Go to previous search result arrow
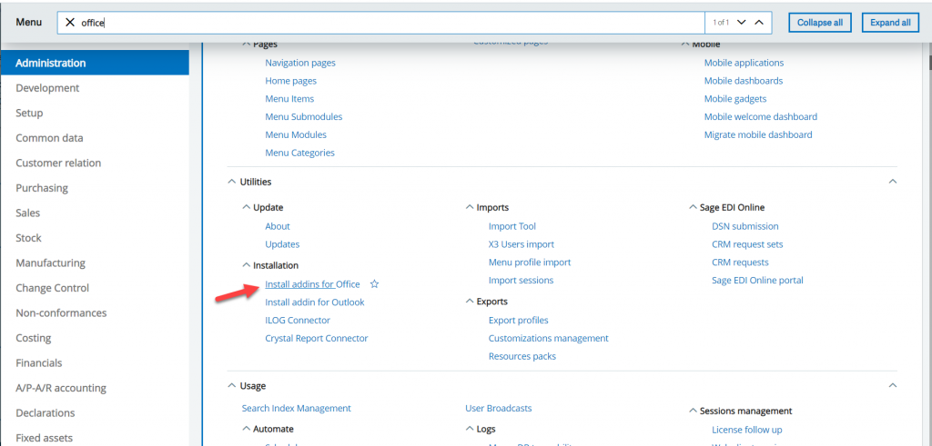This screenshot has width=932, height=446. (x=758, y=23)
